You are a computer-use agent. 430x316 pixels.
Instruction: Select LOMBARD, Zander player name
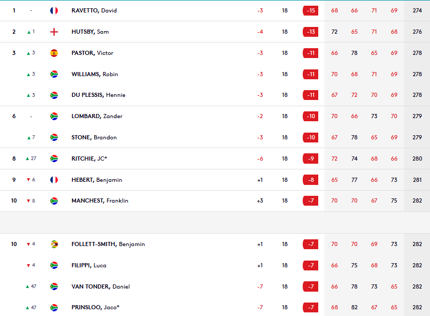[97, 116]
